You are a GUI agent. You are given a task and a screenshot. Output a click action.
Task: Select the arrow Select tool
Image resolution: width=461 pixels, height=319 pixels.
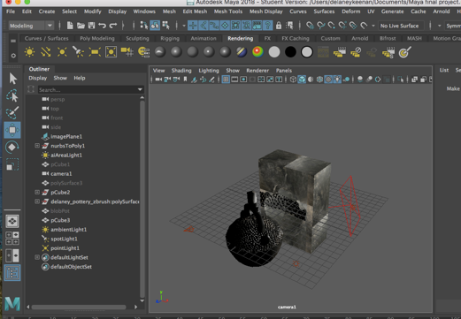pyautogui.click(x=12, y=79)
